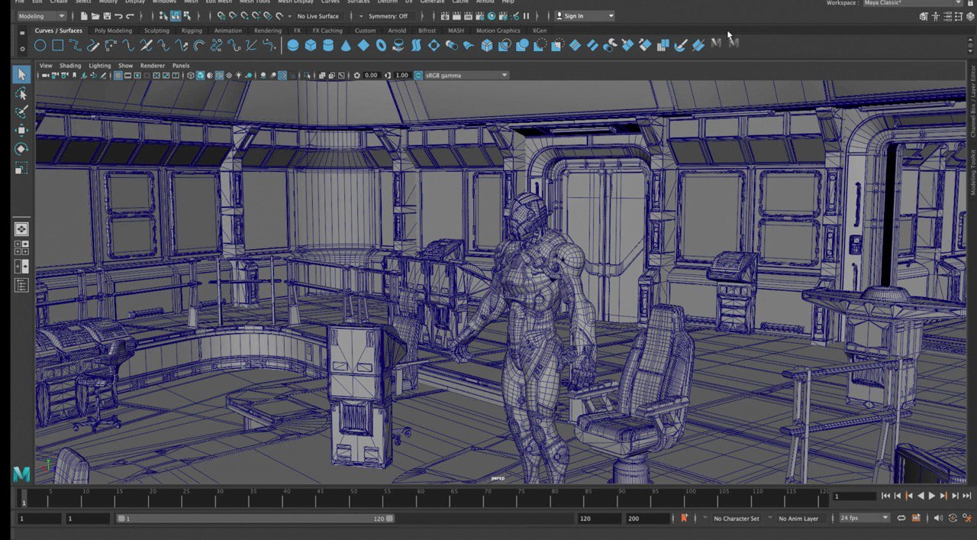Select the NURBS circle shelf icon
Viewport: 977px width, 540px height.
tap(40, 46)
